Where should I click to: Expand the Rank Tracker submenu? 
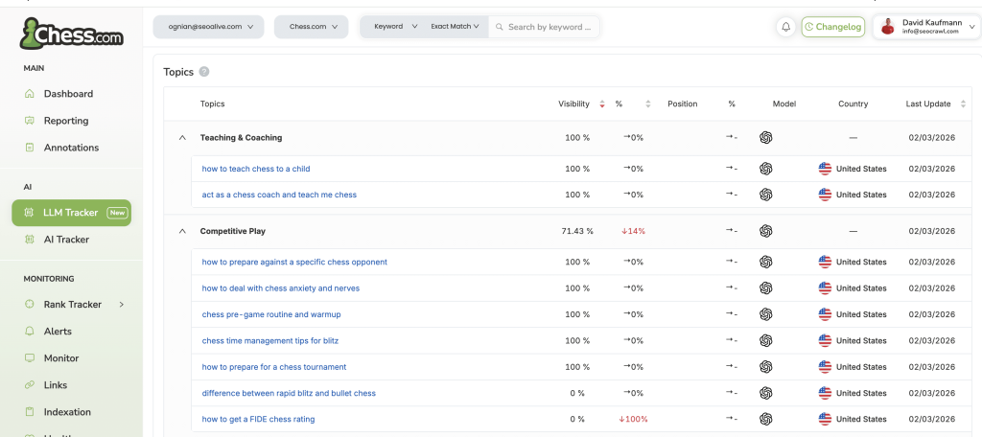(x=122, y=305)
